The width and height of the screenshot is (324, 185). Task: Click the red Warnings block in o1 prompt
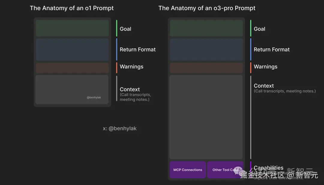tap(72, 68)
